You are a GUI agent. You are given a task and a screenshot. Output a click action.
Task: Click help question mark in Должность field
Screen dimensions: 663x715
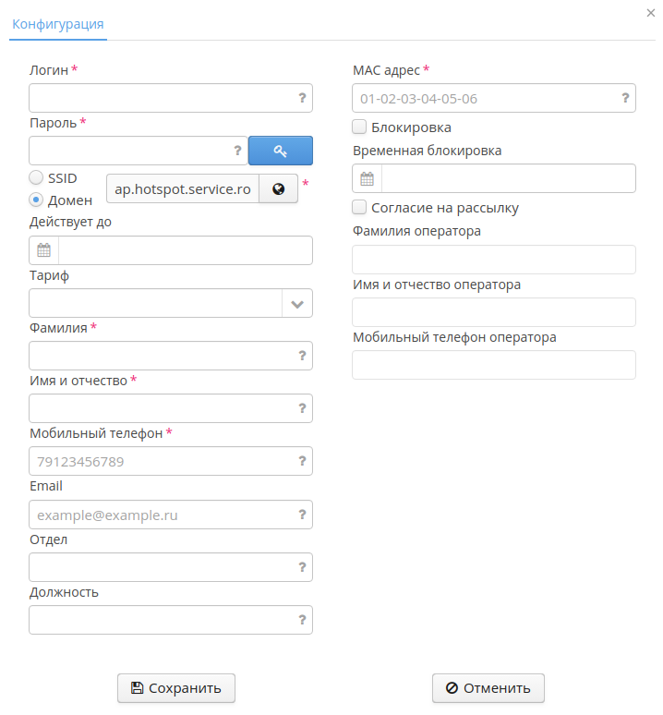(x=302, y=620)
